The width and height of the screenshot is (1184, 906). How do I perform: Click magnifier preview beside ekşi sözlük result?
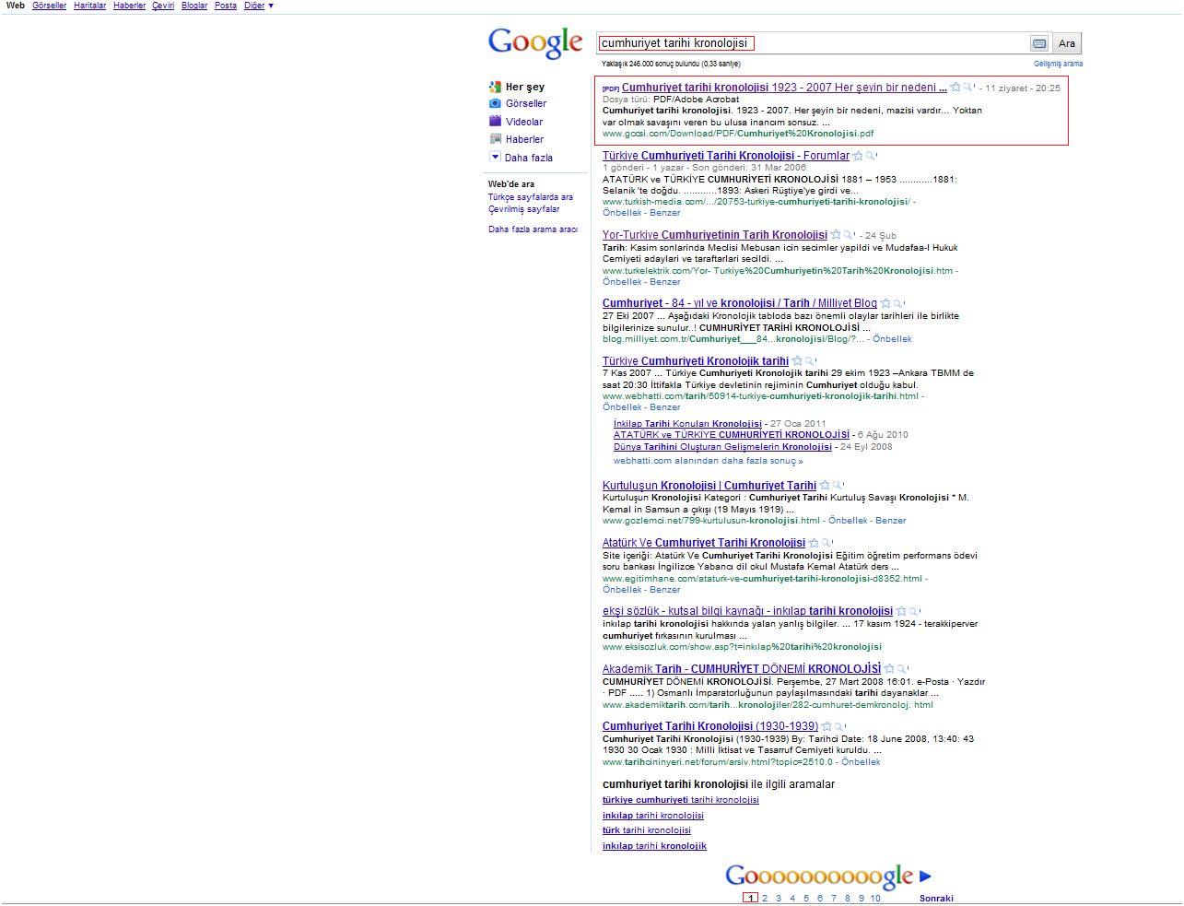914,611
